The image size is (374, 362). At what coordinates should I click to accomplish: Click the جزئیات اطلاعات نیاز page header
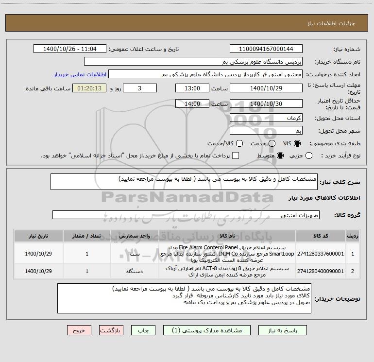point(331,23)
